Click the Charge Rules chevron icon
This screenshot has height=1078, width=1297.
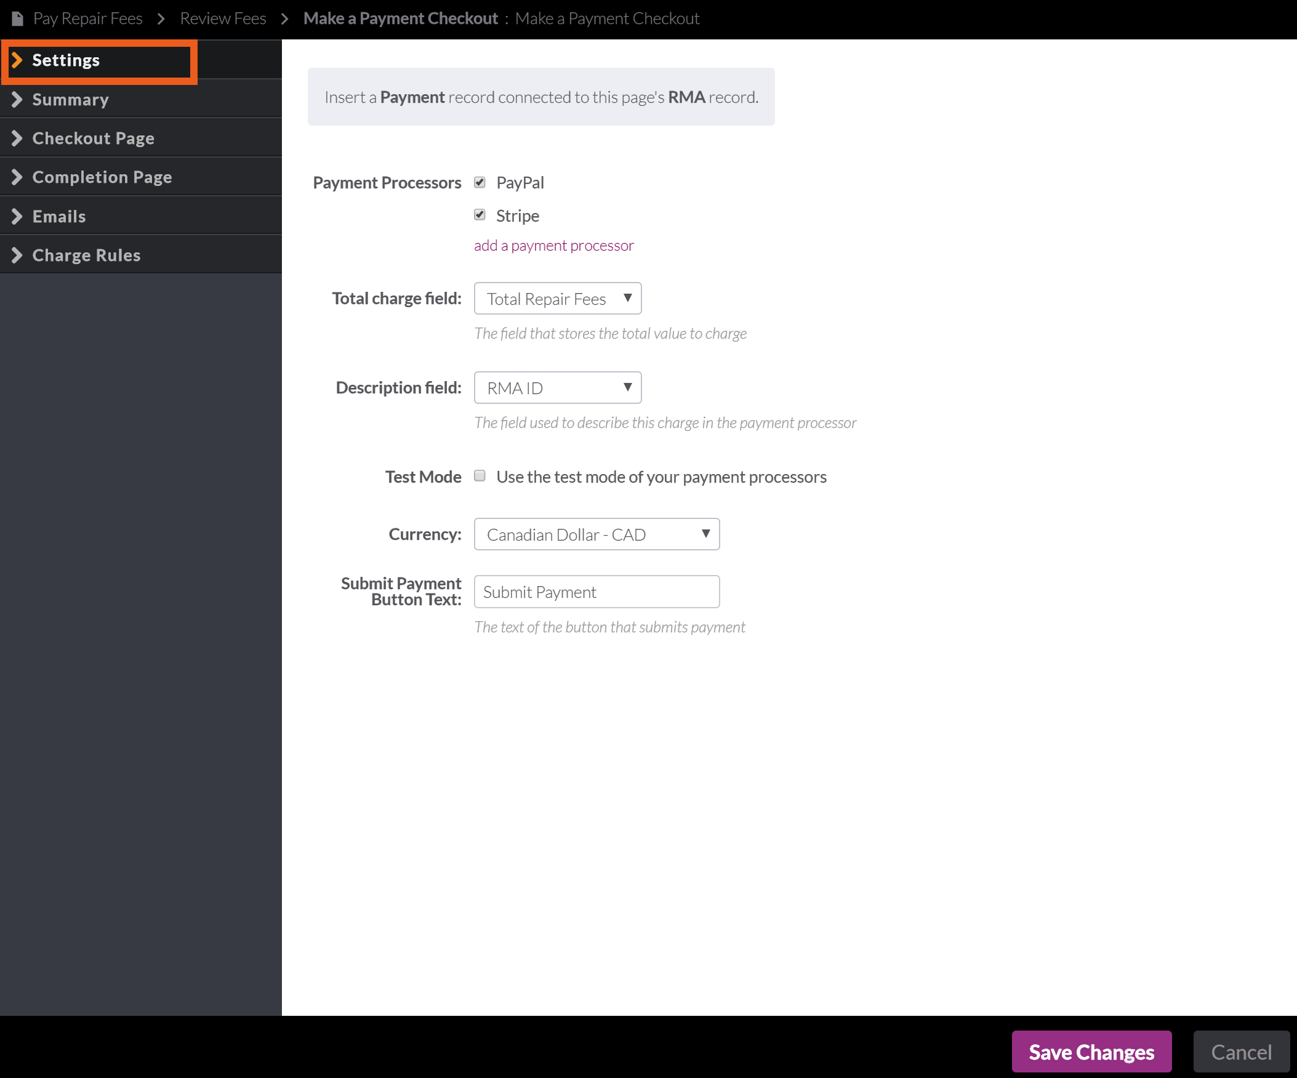pyautogui.click(x=17, y=255)
